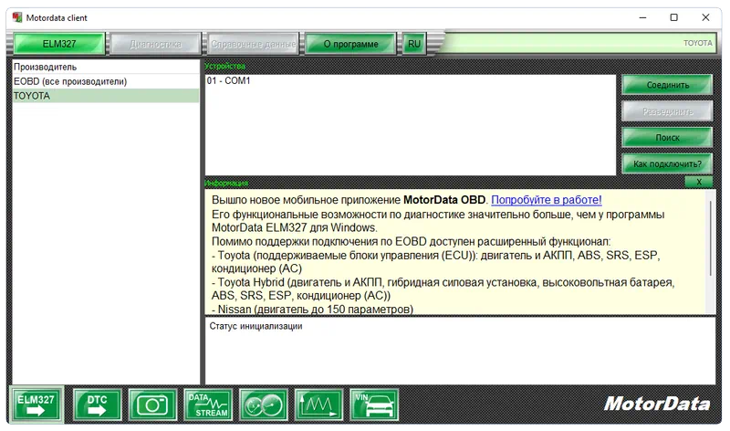Click the ELM327 connection icon in bottom toolbar
The image size is (730, 431).
pos(36,404)
